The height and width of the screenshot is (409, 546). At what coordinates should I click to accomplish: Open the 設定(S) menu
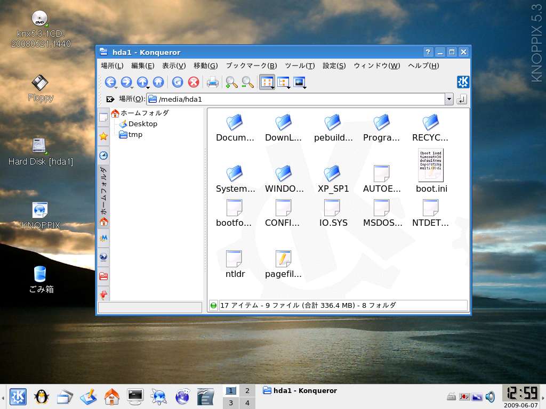334,66
